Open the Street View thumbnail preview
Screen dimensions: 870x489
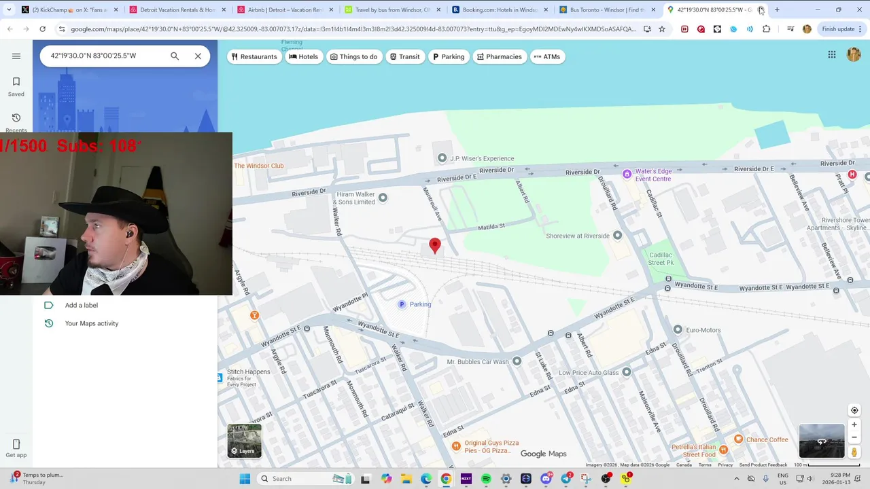822,441
